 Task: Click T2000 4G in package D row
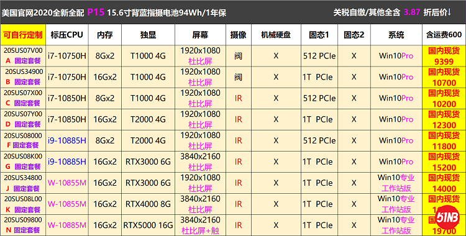[x=148, y=119]
